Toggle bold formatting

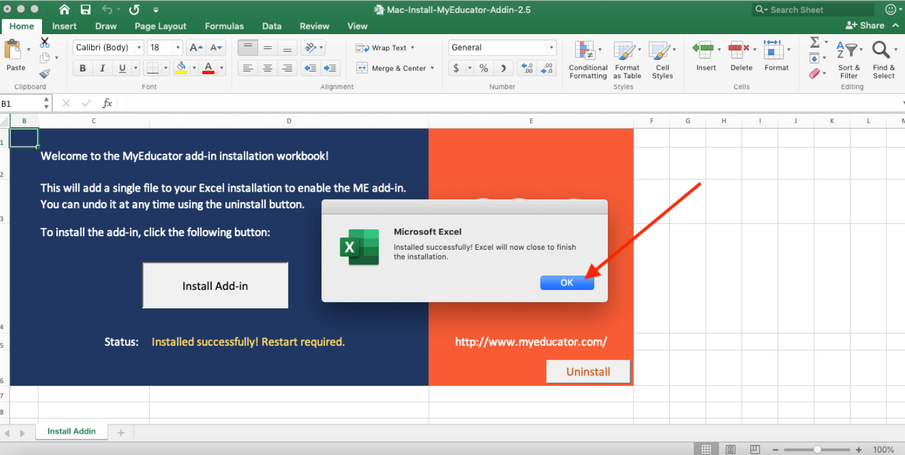(82, 68)
